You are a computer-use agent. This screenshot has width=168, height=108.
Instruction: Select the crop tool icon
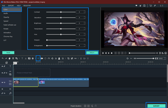[x=68, y=58]
